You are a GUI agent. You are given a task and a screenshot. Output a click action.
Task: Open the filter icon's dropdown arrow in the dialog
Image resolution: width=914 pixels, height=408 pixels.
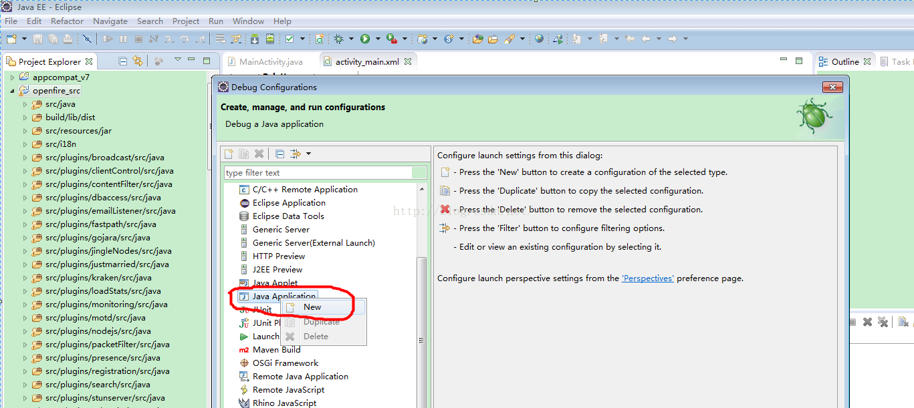coord(308,154)
